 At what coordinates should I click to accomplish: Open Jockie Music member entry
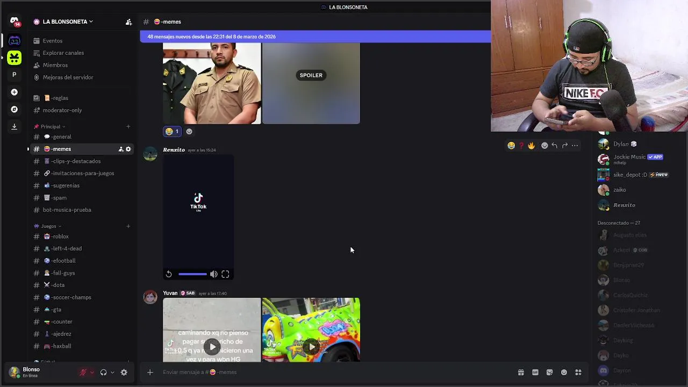[x=640, y=159]
